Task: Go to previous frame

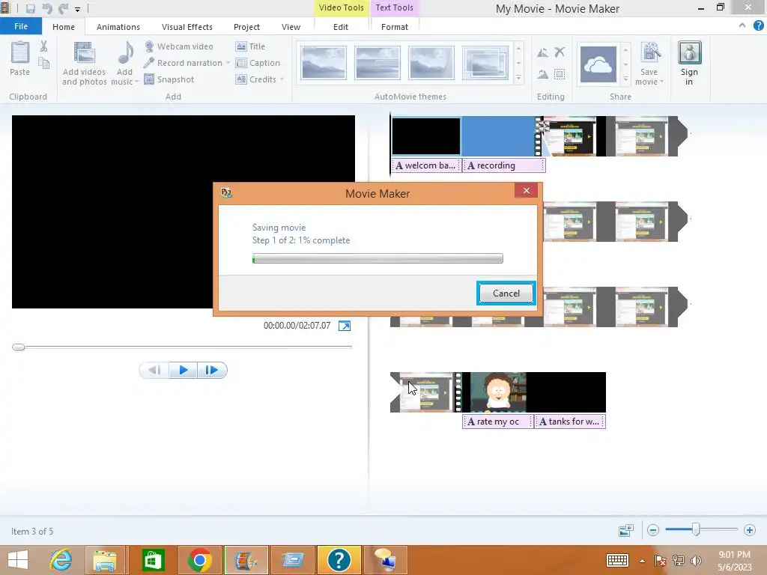Action: pos(154,370)
